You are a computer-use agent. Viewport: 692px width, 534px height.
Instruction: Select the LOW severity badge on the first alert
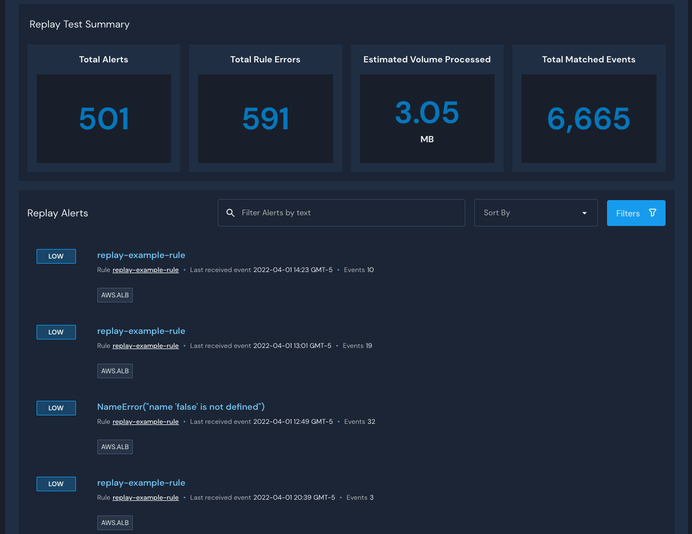click(56, 256)
